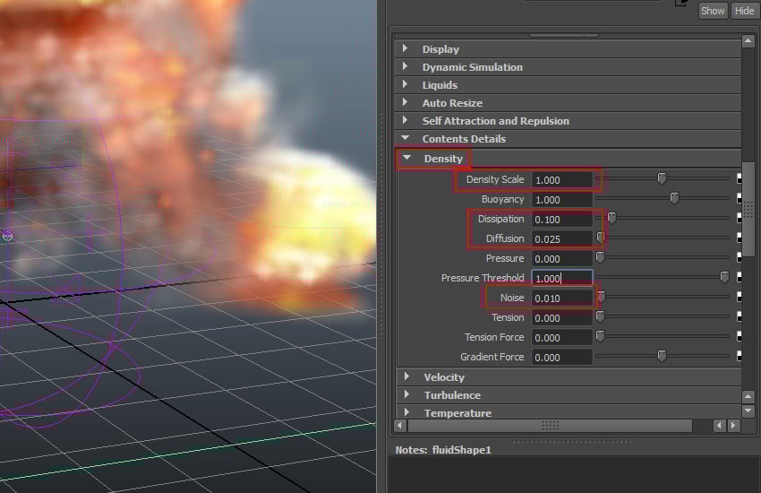Click the Tension Force value field
The image size is (761, 493).
(x=561, y=338)
